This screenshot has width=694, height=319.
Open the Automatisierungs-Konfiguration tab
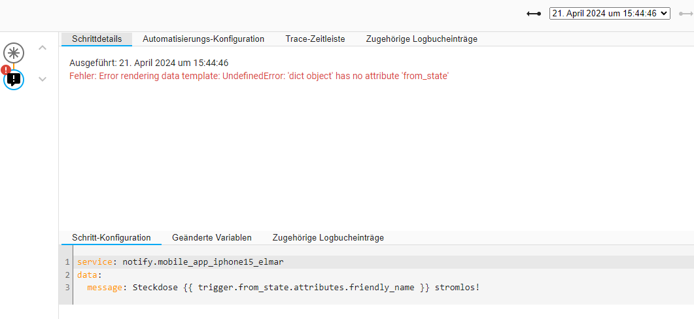coord(203,39)
